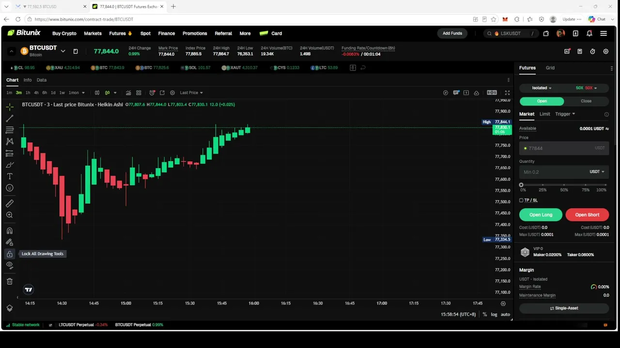Click the Quantity input field

point(564,172)
